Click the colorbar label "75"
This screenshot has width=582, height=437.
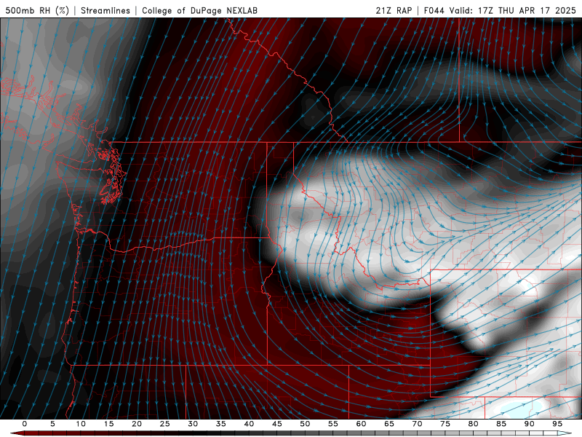[445, 424]
